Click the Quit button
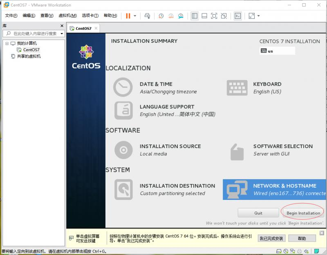This screenshot has width=327, height=255. click(x=258, y=213)
